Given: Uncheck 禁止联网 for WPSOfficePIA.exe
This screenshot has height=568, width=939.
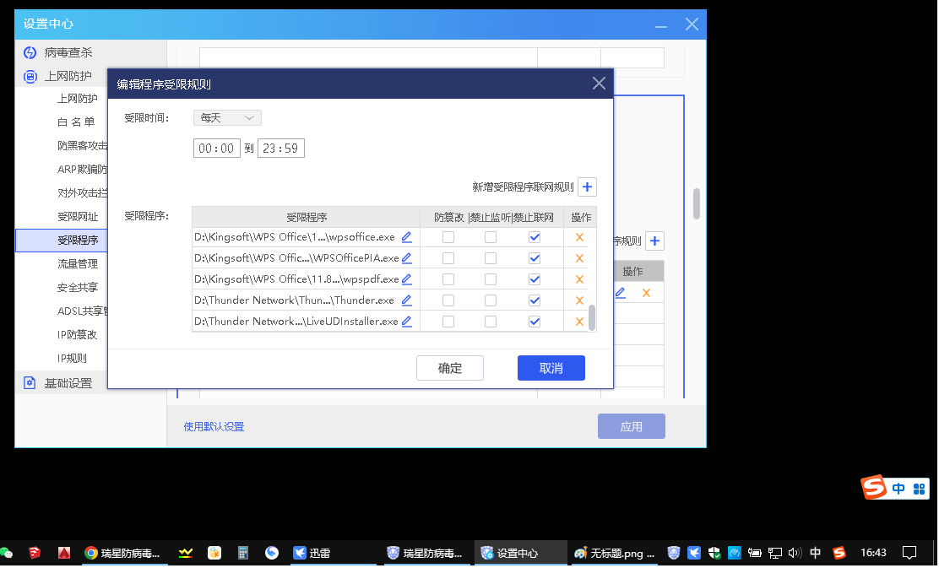Looking at the screenshot, I should tap(535, 258).
